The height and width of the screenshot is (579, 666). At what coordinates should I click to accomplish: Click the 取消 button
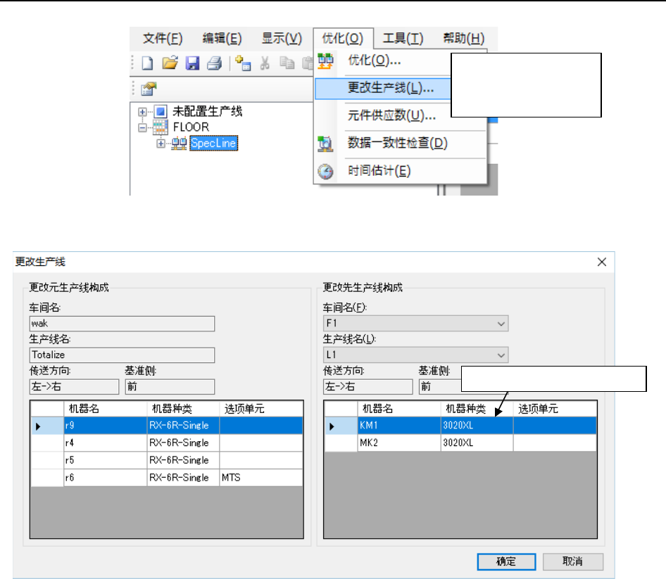[572, 561]
